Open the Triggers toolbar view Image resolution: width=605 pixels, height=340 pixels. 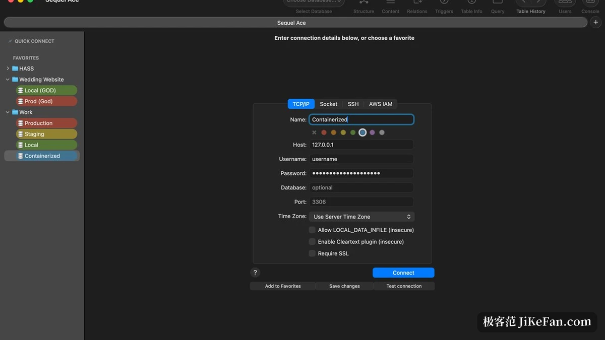pyautogui.click(x=444, y=7)
